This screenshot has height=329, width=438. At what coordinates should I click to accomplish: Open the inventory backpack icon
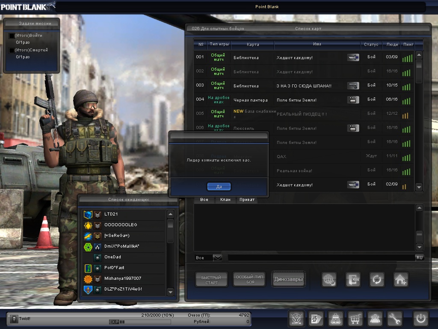pos(335,319)
